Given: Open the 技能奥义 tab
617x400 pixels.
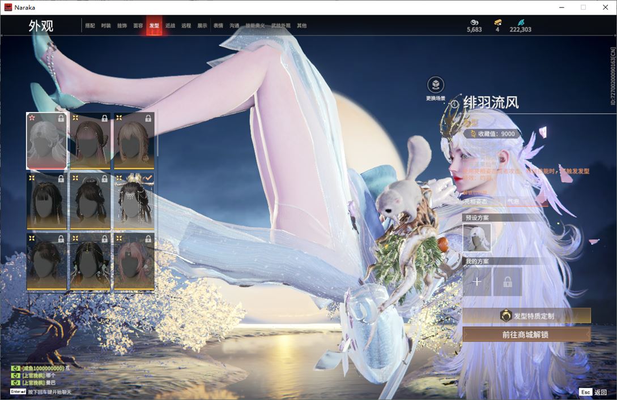Looking at the screenshot, I should [255, 25].
